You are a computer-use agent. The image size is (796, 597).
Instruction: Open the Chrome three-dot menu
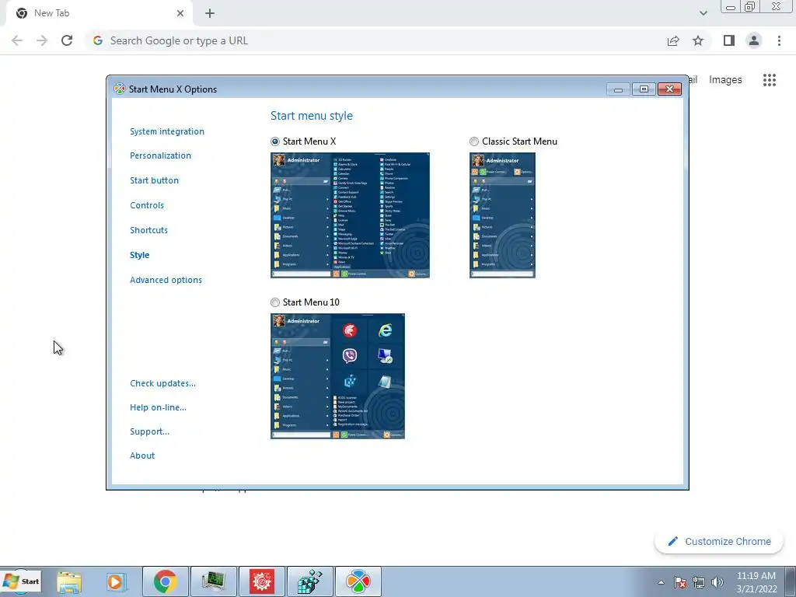pos(779,40)
